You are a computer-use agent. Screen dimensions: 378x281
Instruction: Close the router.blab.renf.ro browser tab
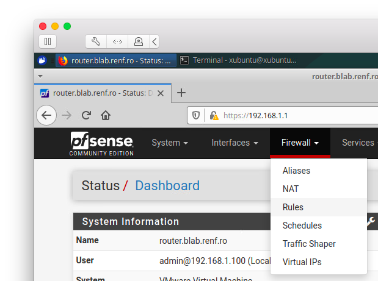(161, 93)
